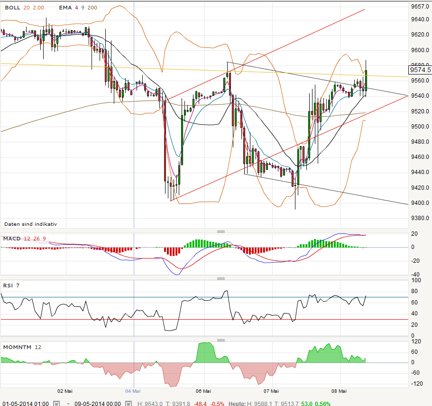Click the end date field 09-05-2014 00:00
432x406 pixels.
click(x=98, y=404)
